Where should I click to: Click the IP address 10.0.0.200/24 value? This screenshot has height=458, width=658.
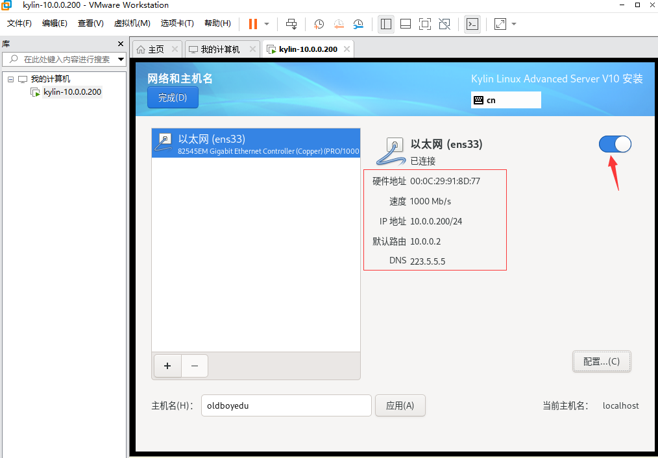pyautogui.click(x=436, y=221)
